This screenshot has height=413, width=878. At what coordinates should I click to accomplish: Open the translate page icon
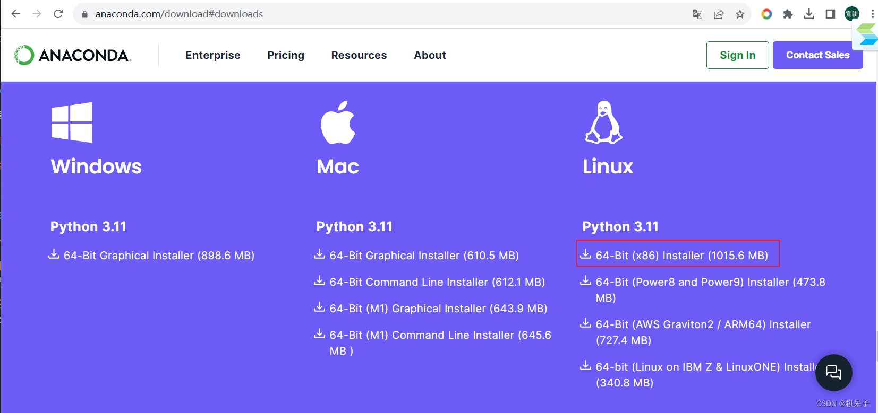coord(697,14)
